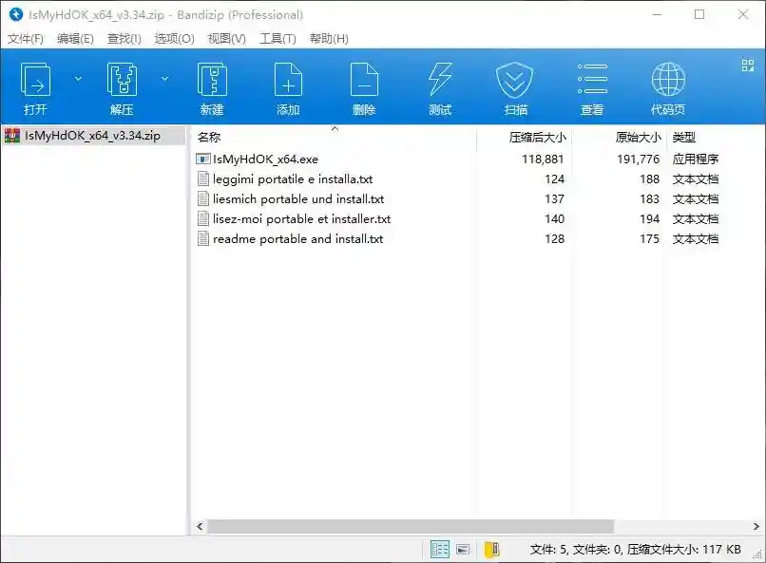The width and height of the screenshot is (766, 563).
Task: Open the 工具(T) menu
Action: pyautogui.click(x=278, y=39)
